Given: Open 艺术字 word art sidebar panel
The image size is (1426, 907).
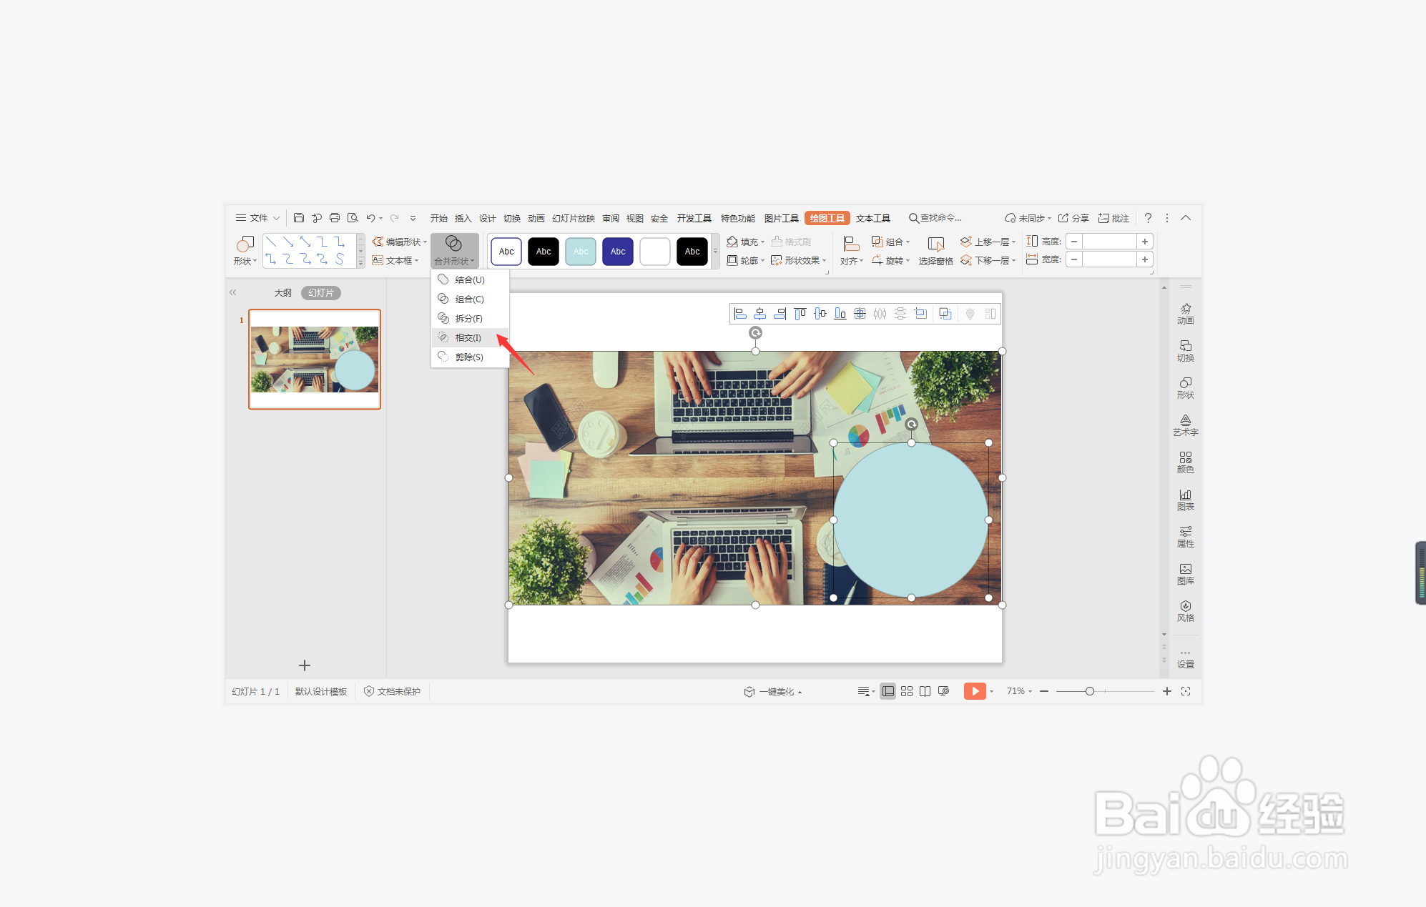Looking at the screenshot, I should [x=1185, y=425].
